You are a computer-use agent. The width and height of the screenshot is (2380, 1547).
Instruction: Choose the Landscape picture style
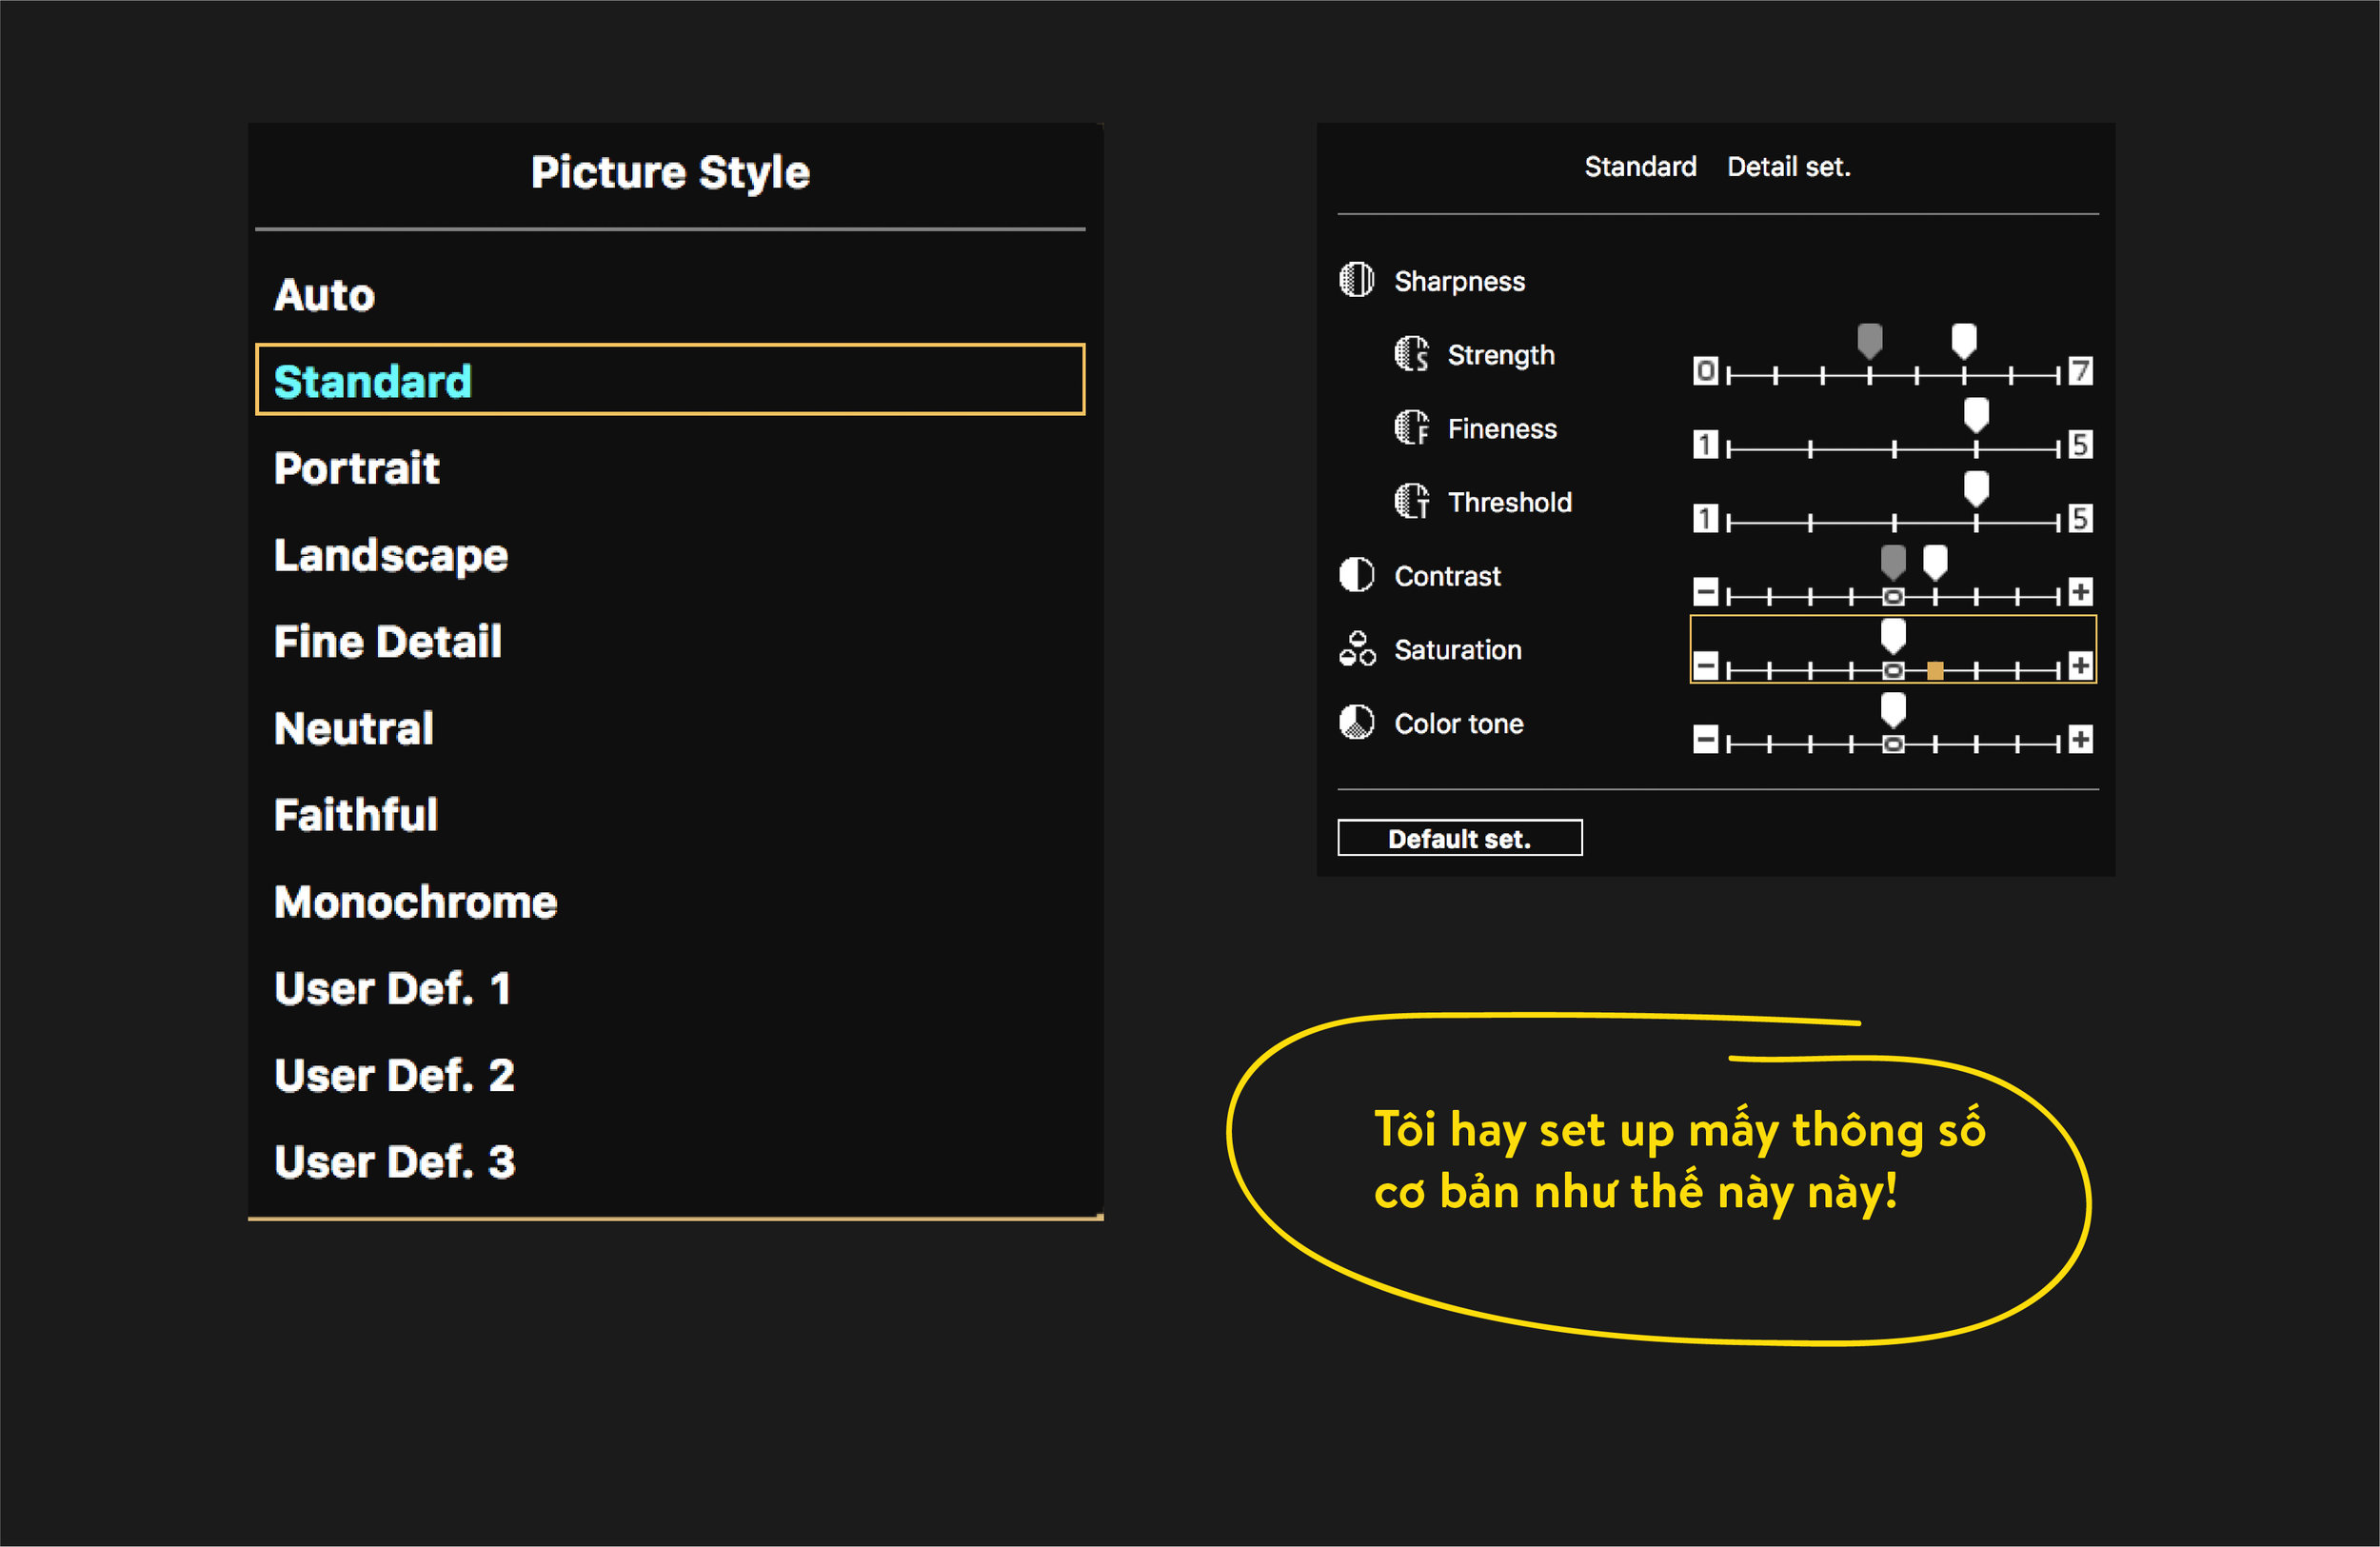391,556
